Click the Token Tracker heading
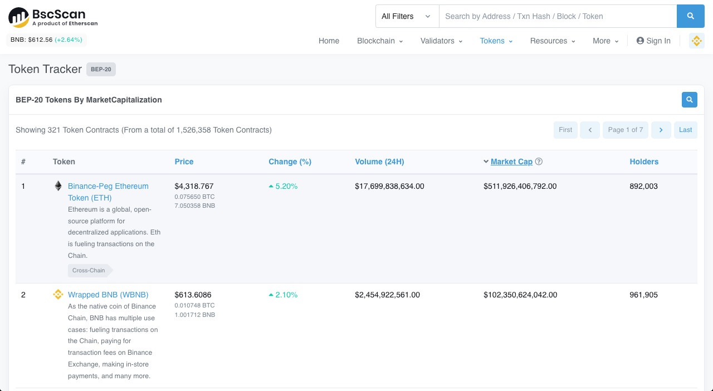Screen dimensions: 713x391 click(45, 69)
